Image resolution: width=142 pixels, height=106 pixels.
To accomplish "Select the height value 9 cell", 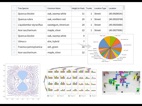I will click(x=79, y=36).
